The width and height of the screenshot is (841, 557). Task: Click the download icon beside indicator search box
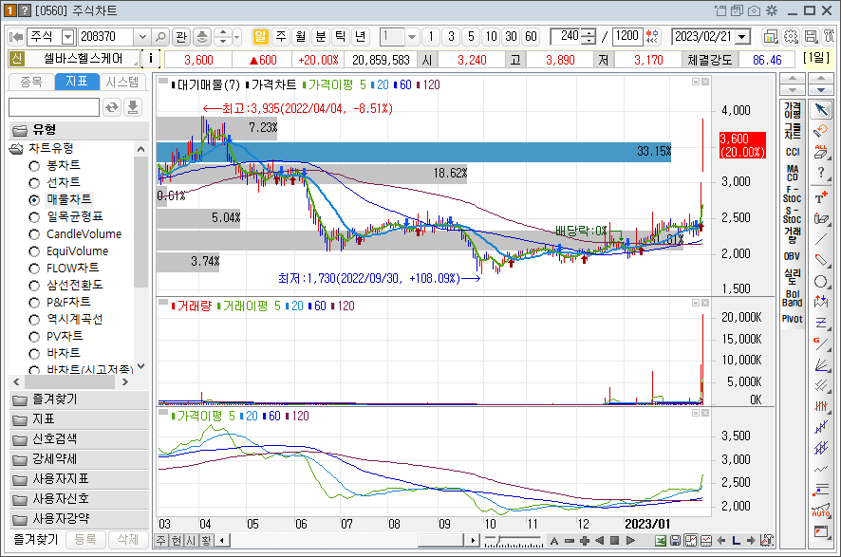(133, 107)
